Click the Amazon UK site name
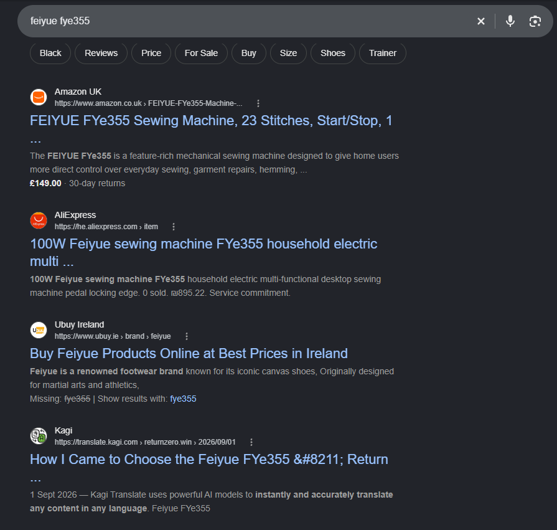Image resolution: width=557 pixels, height=530 pixels. coord(78,92)
